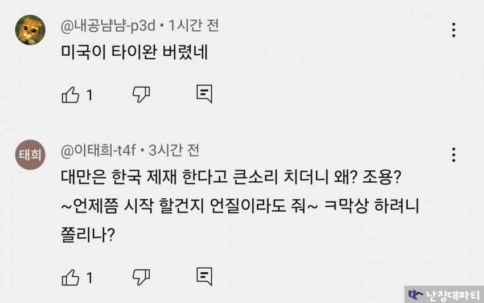This screenshot has width=484, height=303.
Task: Open more options for @내공냠냠-p3d comment
Action: [453, 30]
